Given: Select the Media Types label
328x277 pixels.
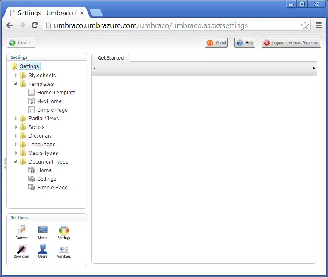Looking at the screenshot, I should click(x=43, y=153).
